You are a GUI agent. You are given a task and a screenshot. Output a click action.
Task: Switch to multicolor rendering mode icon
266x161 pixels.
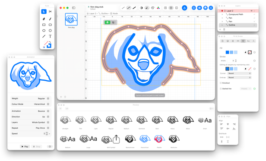click(158, 8)
